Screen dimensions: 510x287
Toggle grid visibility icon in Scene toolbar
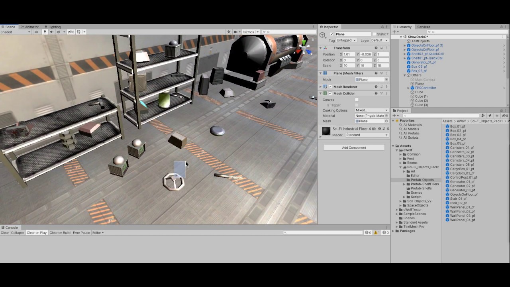pos(79,32)
